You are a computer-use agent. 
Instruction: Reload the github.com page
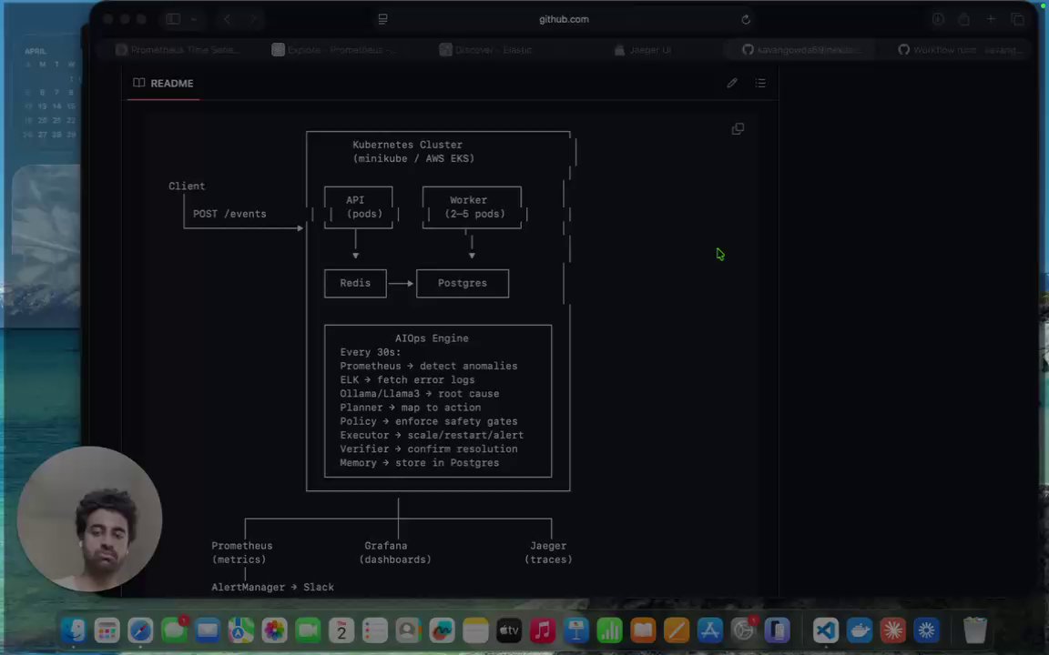[x=746, y=19]
